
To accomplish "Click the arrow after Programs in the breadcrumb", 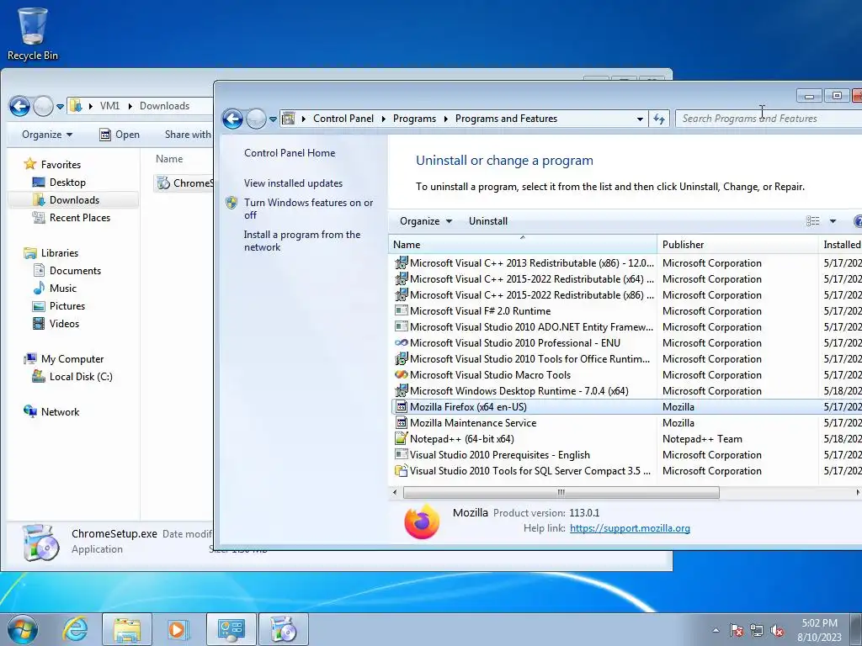I will pos(445,119).
